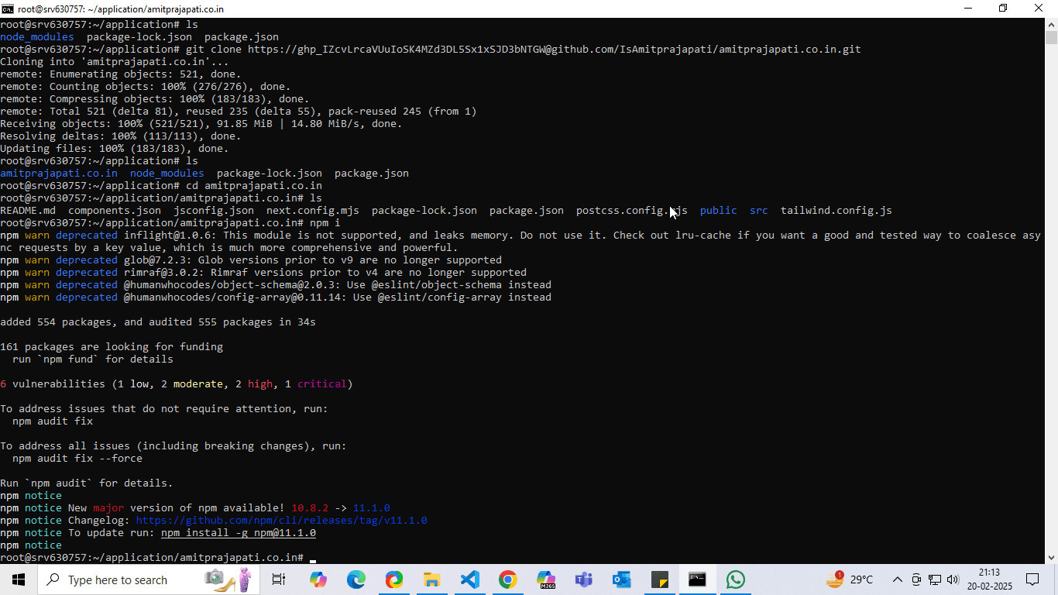Open File Explorer from the taskbar

pyautogui.click(x=431, y=580)
